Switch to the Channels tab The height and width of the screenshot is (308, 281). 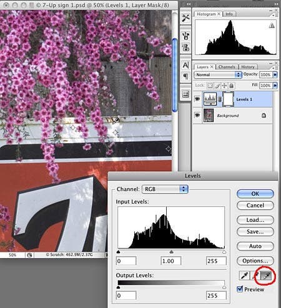click(227, 67)
